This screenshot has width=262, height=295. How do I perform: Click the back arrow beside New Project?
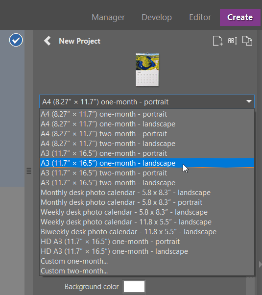(x=47, y=41)
